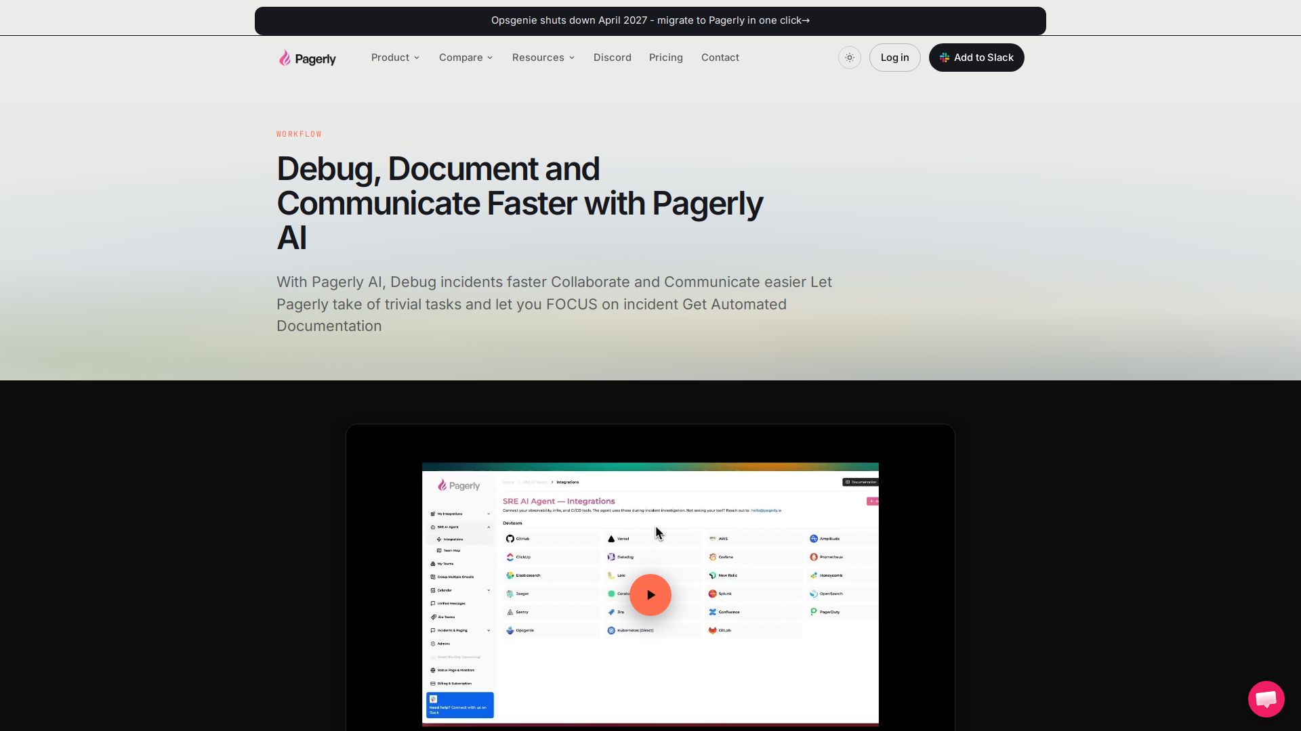Toggle the light/dark theme sun icon
1301x731 pixels.
click(x=849, y=58)
